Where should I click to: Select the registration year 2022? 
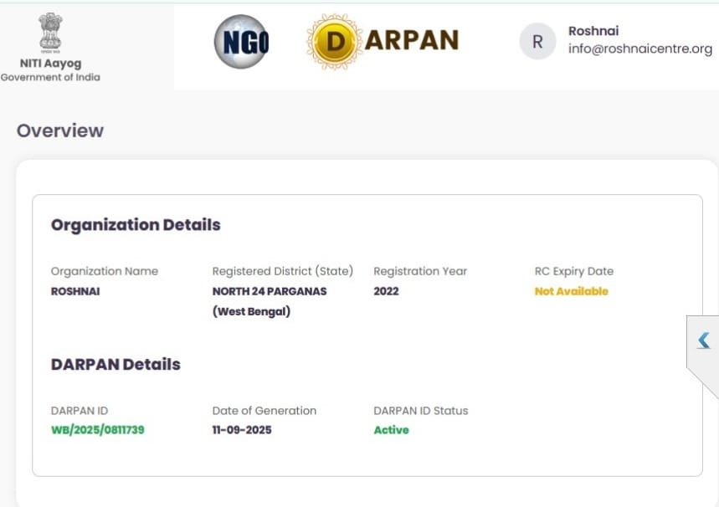[386, 291]
